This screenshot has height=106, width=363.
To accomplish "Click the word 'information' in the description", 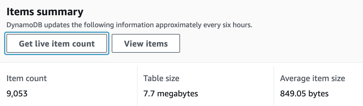I will pyautogui.click(x=135, y=25).
